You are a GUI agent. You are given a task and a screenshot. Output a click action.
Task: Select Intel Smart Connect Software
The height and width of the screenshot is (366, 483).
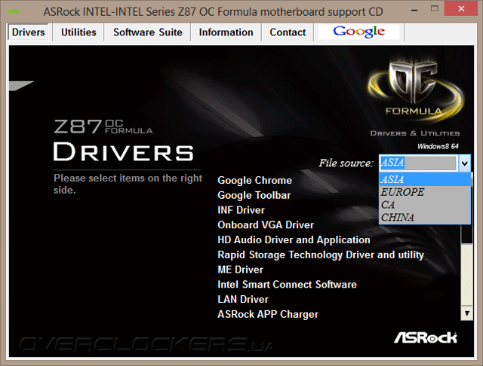(x=287, y=284)
